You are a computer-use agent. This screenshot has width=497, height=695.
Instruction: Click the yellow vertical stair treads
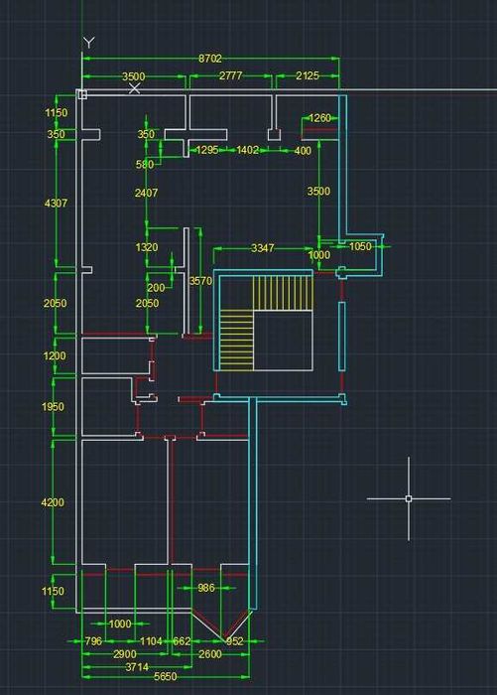[x=283, y=293]
